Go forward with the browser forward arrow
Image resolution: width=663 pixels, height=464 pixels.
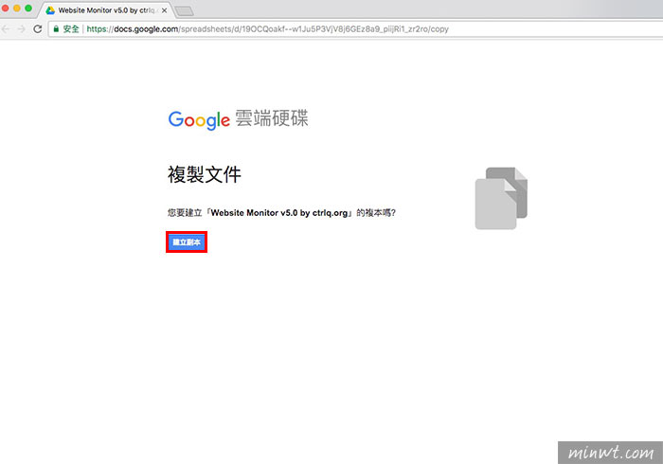point(21,28)
